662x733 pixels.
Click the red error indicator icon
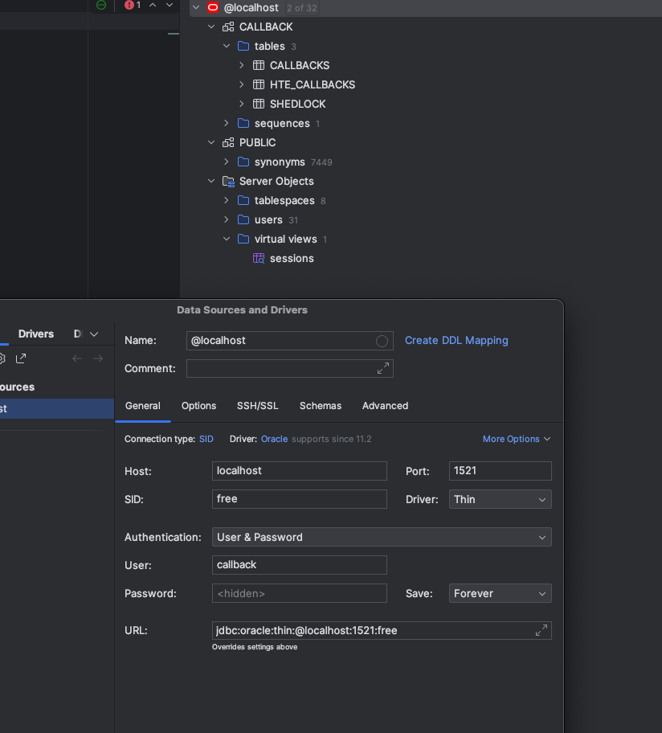tap(129, 5)
